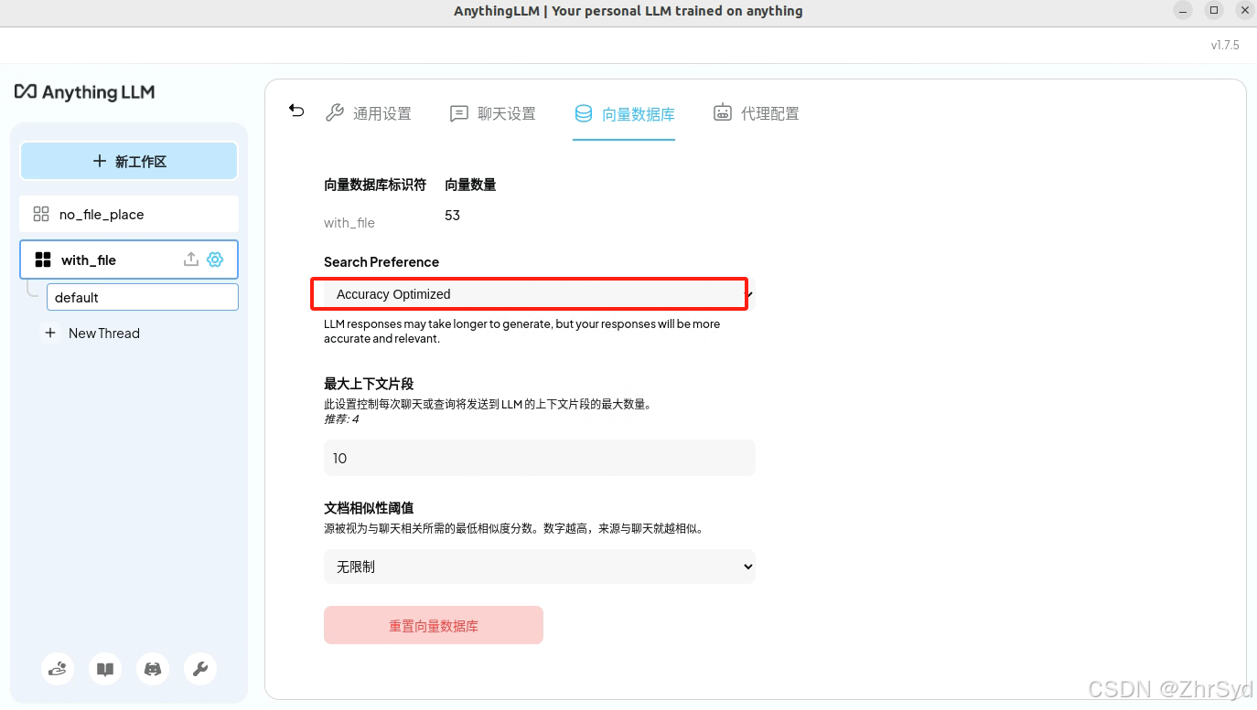Click the v1.7.5 version label
This screenshot has width=1257, height=710.
tap(1225, 45)
